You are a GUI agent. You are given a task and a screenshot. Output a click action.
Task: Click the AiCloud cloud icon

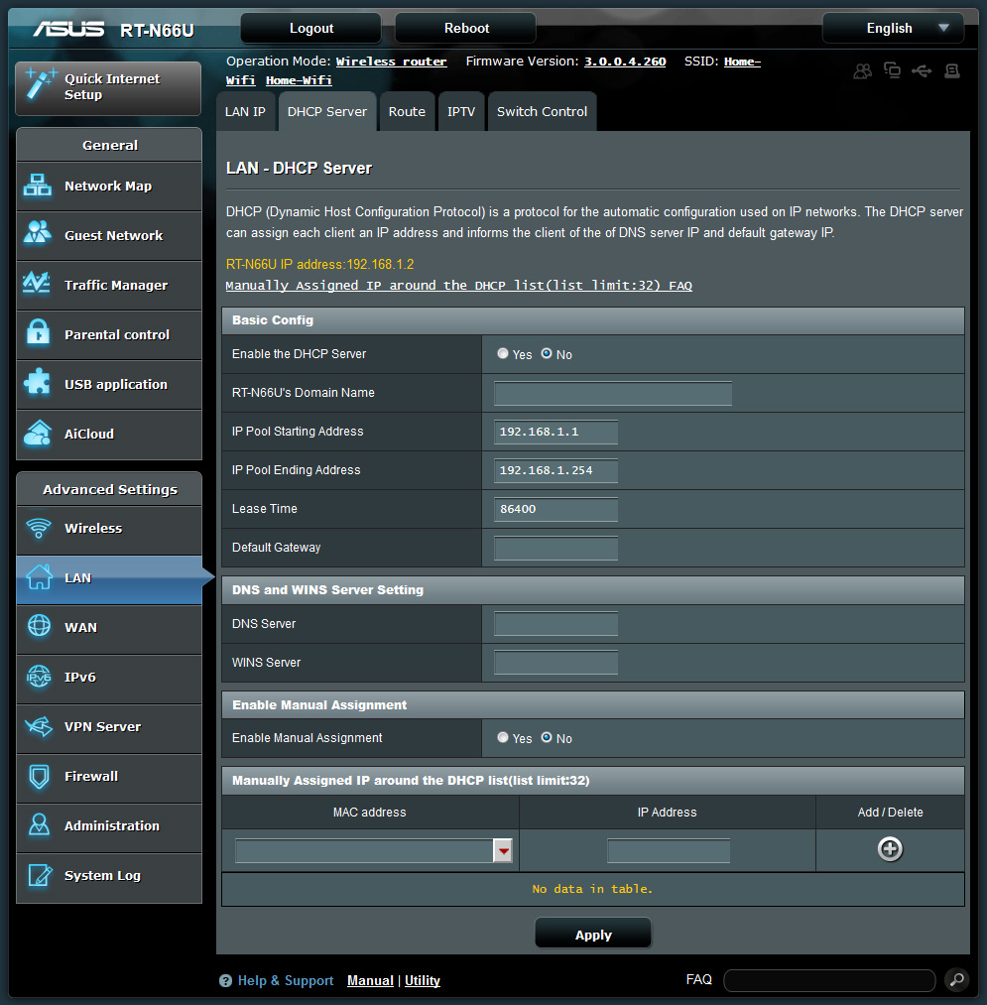pos(37,433)
